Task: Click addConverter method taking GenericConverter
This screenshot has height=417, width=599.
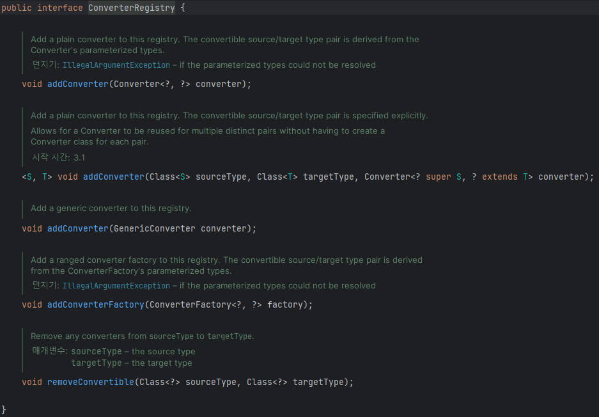Action: pos(78,228)
